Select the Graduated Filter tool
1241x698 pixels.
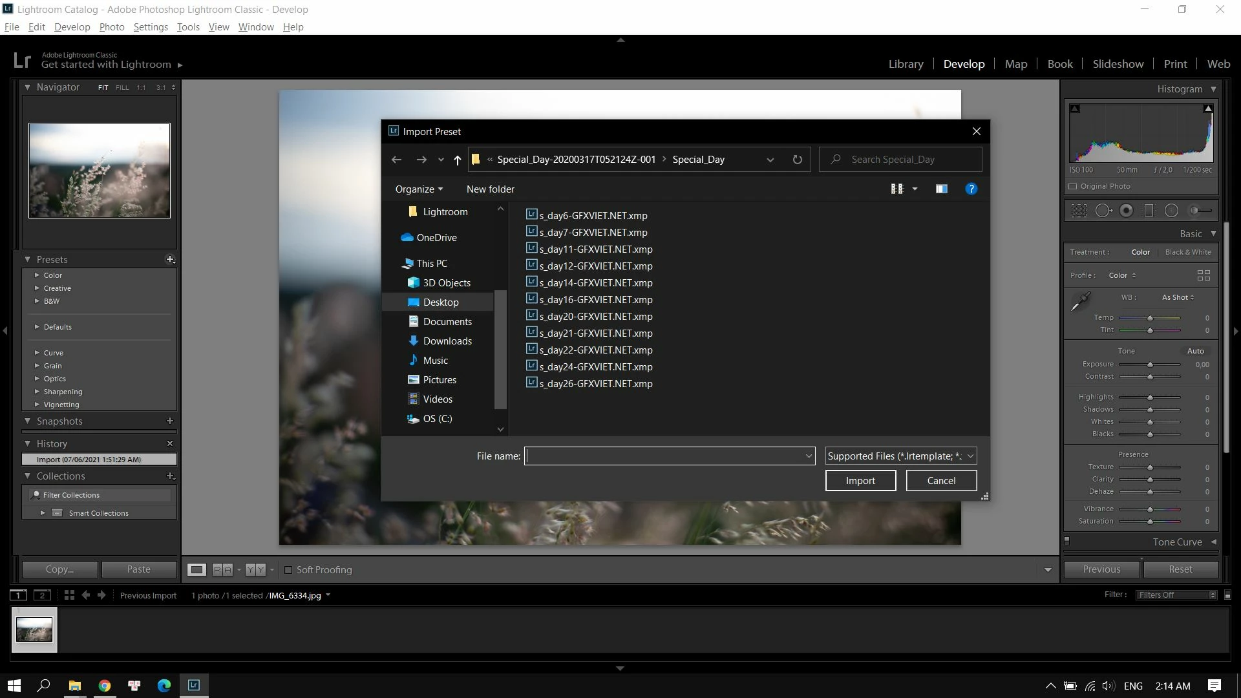[1149, 211]
